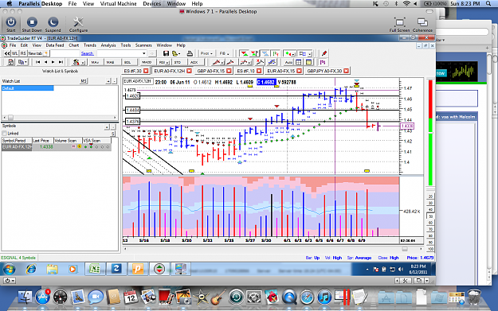The height and width of the screenshot is (311, 498).
Task: Click the RS button in toolbar
Action: pyautogui.click(x=23, y=53)
